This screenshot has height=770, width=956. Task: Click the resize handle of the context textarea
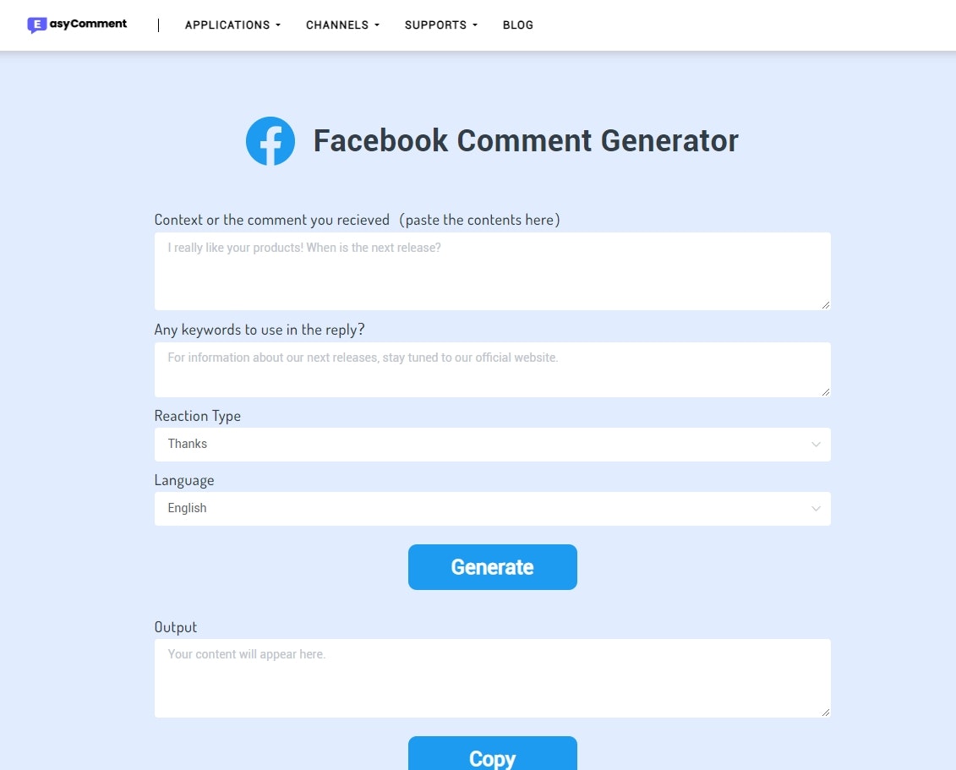point(825,305)
